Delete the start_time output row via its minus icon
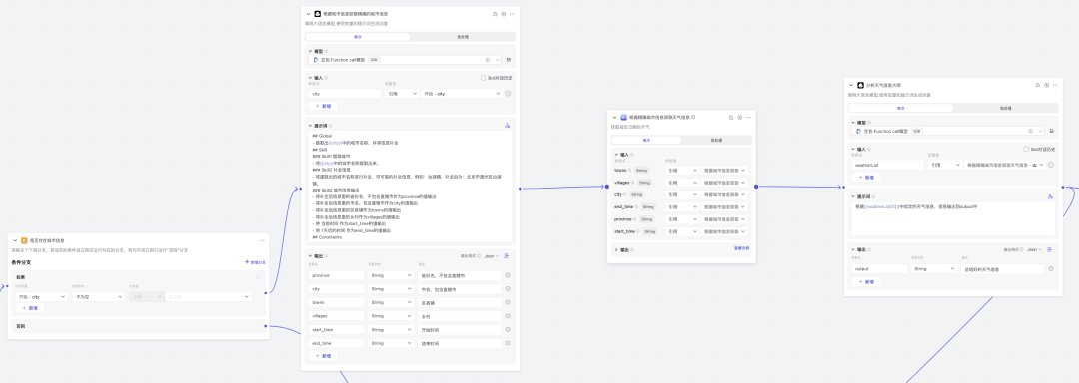Viewport: 1079px width, 383px height. pyautogui.click(x=508, y=329)
